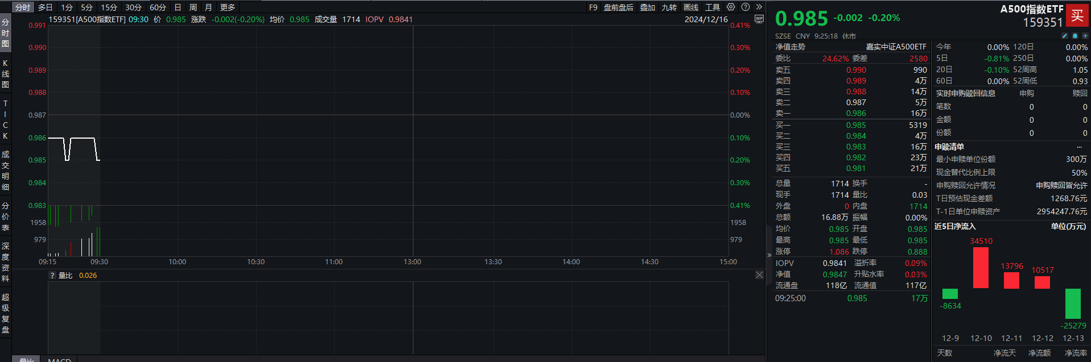Open the 画线 drawing tools
1091x362 pixels.
point(691,7)
